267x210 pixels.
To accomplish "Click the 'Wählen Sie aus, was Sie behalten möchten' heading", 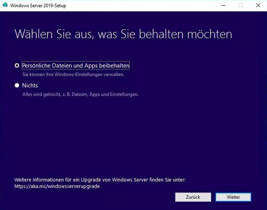I will coord(123,34).
